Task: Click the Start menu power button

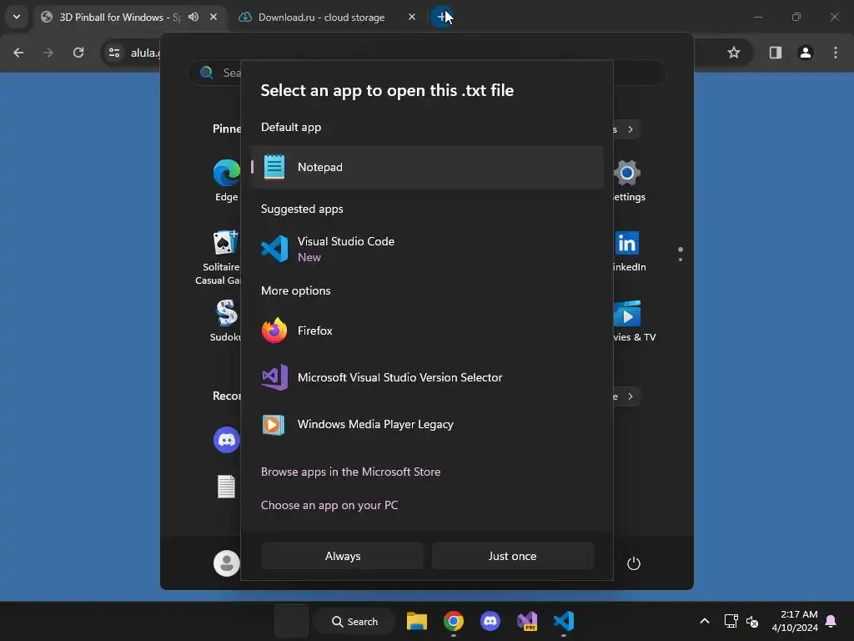Action: [x=634, y=563]
